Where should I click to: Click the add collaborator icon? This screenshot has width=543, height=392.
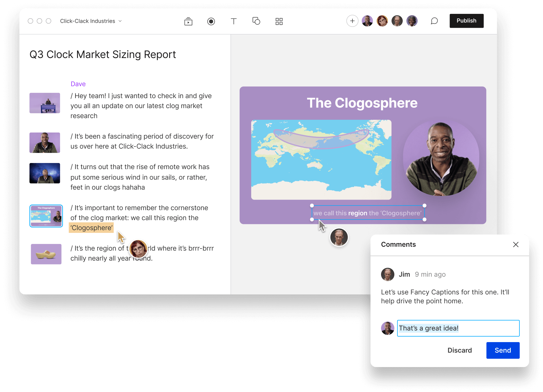[352, 21]
